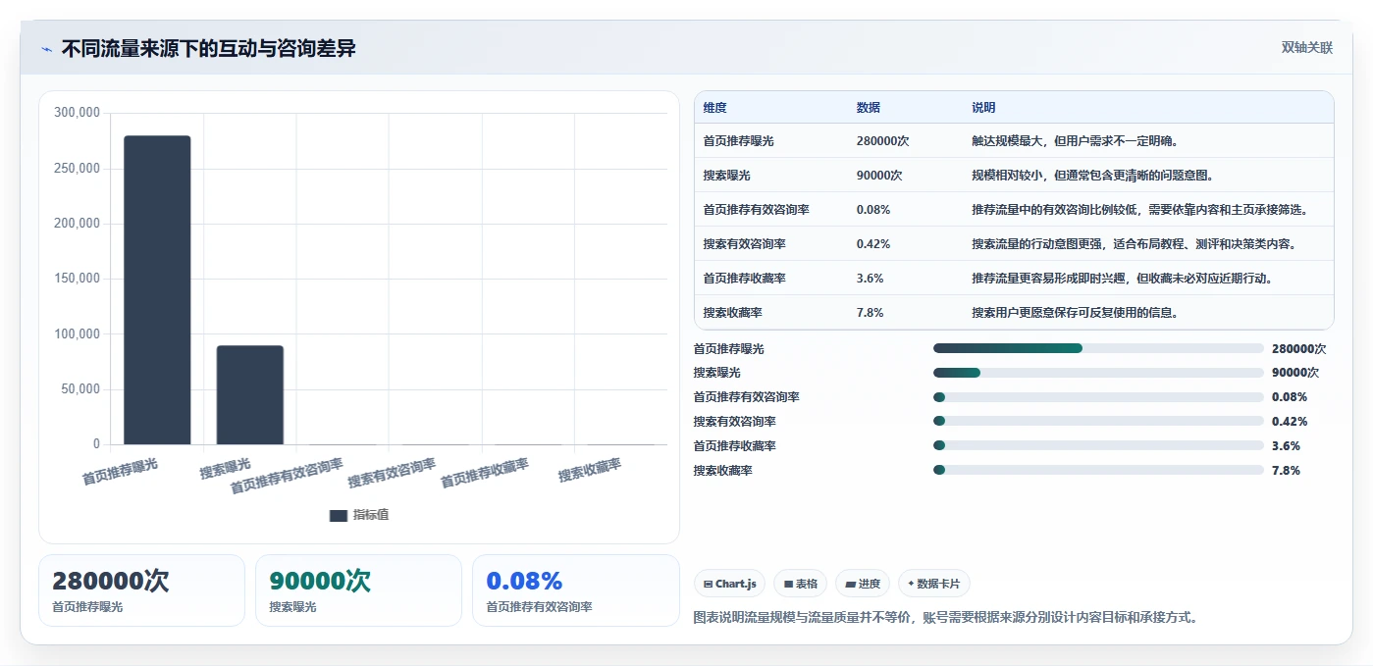Viewport: 1373px width, 666px height.
Task: Click the 90000次 data card
Action: pyautogui.click(x=358, y=590)
